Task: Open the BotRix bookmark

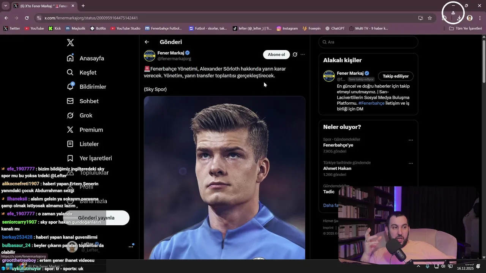Action: click(98, 28)
